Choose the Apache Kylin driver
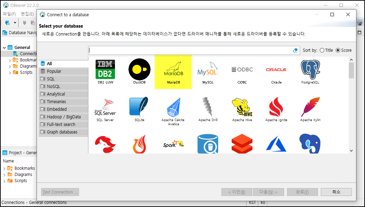Screen dimensions: 365x207 [x=310, y=109]
